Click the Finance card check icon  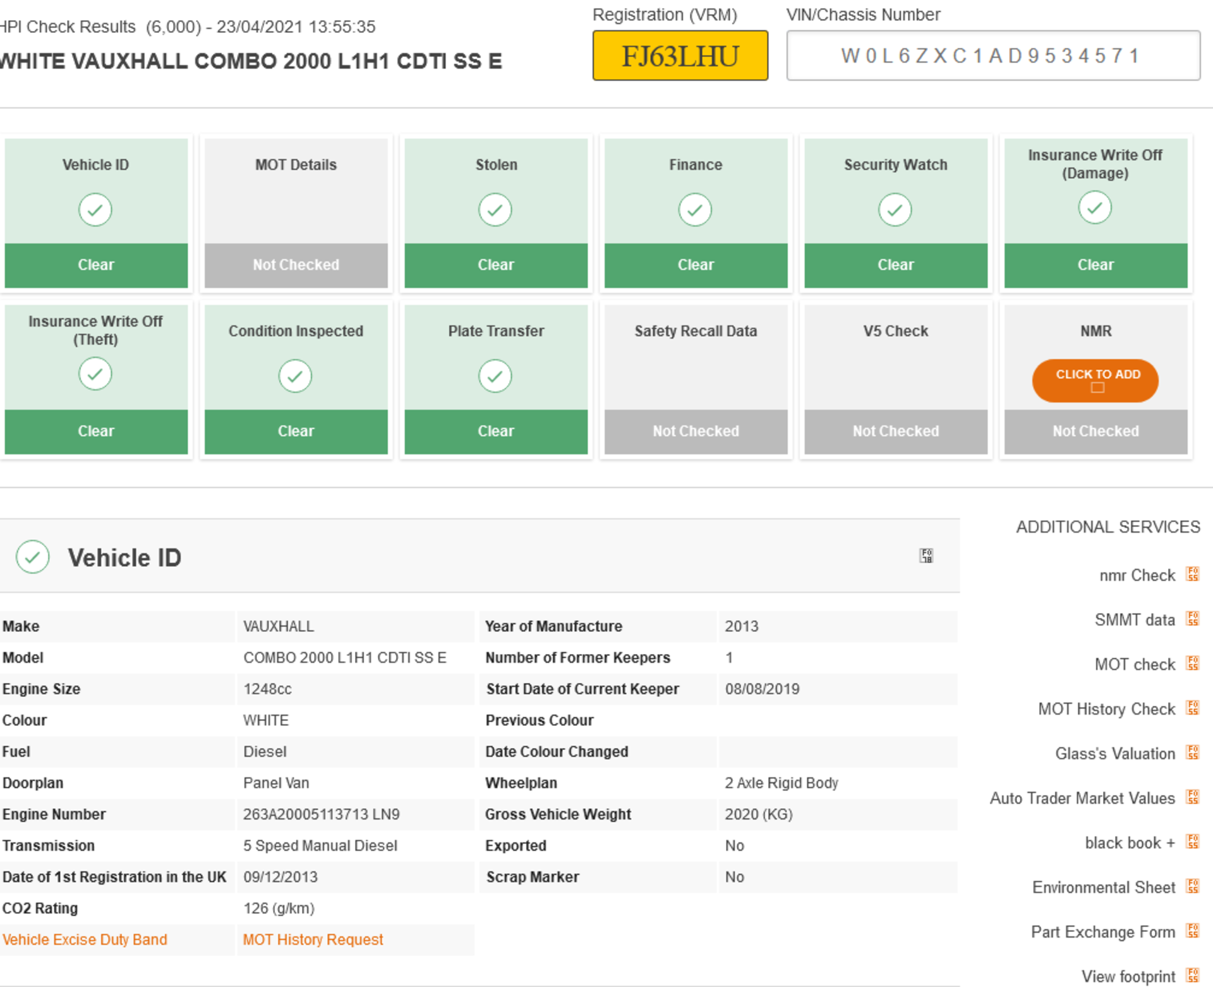click(x=695, y=210)
